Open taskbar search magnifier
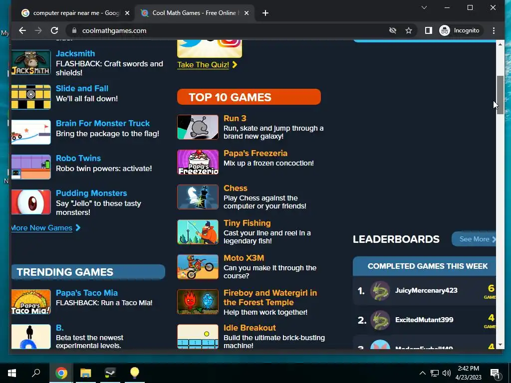The image size is (511, 383). pyautogui.click(x=36, y=373)
